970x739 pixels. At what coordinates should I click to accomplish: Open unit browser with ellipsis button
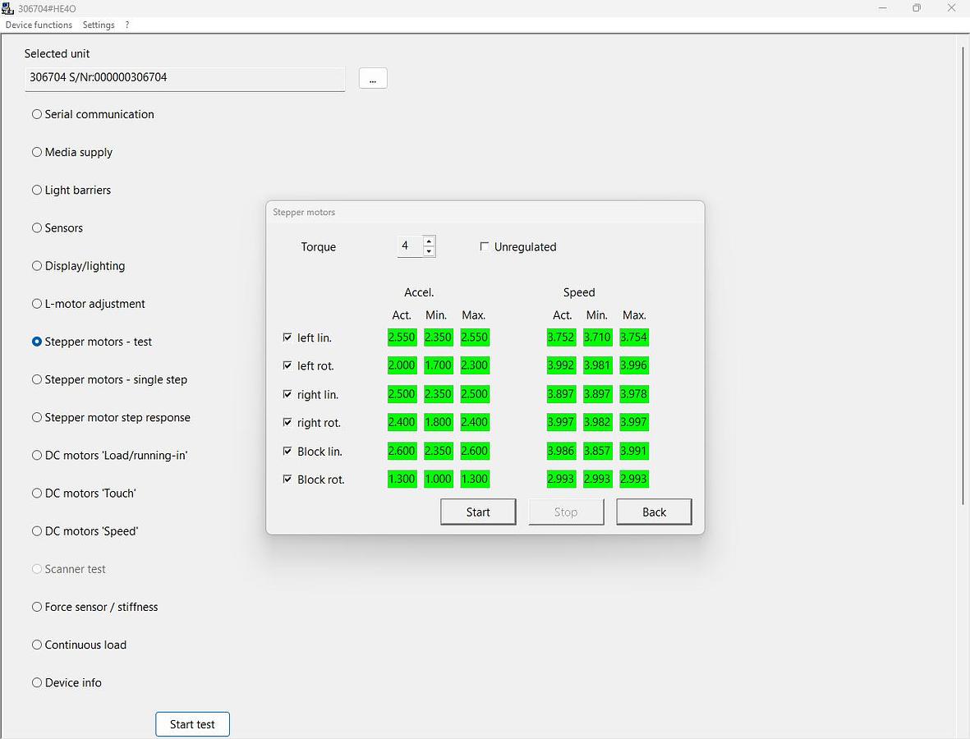(373, 78)
